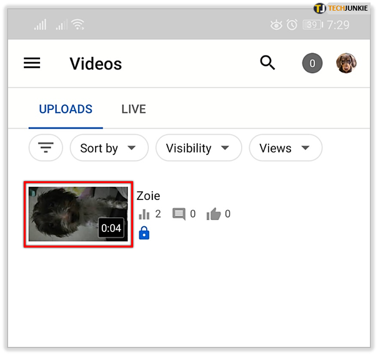Open the hamburger navigation menu
This screenshot has height=355, width=378.
(32, 63)
